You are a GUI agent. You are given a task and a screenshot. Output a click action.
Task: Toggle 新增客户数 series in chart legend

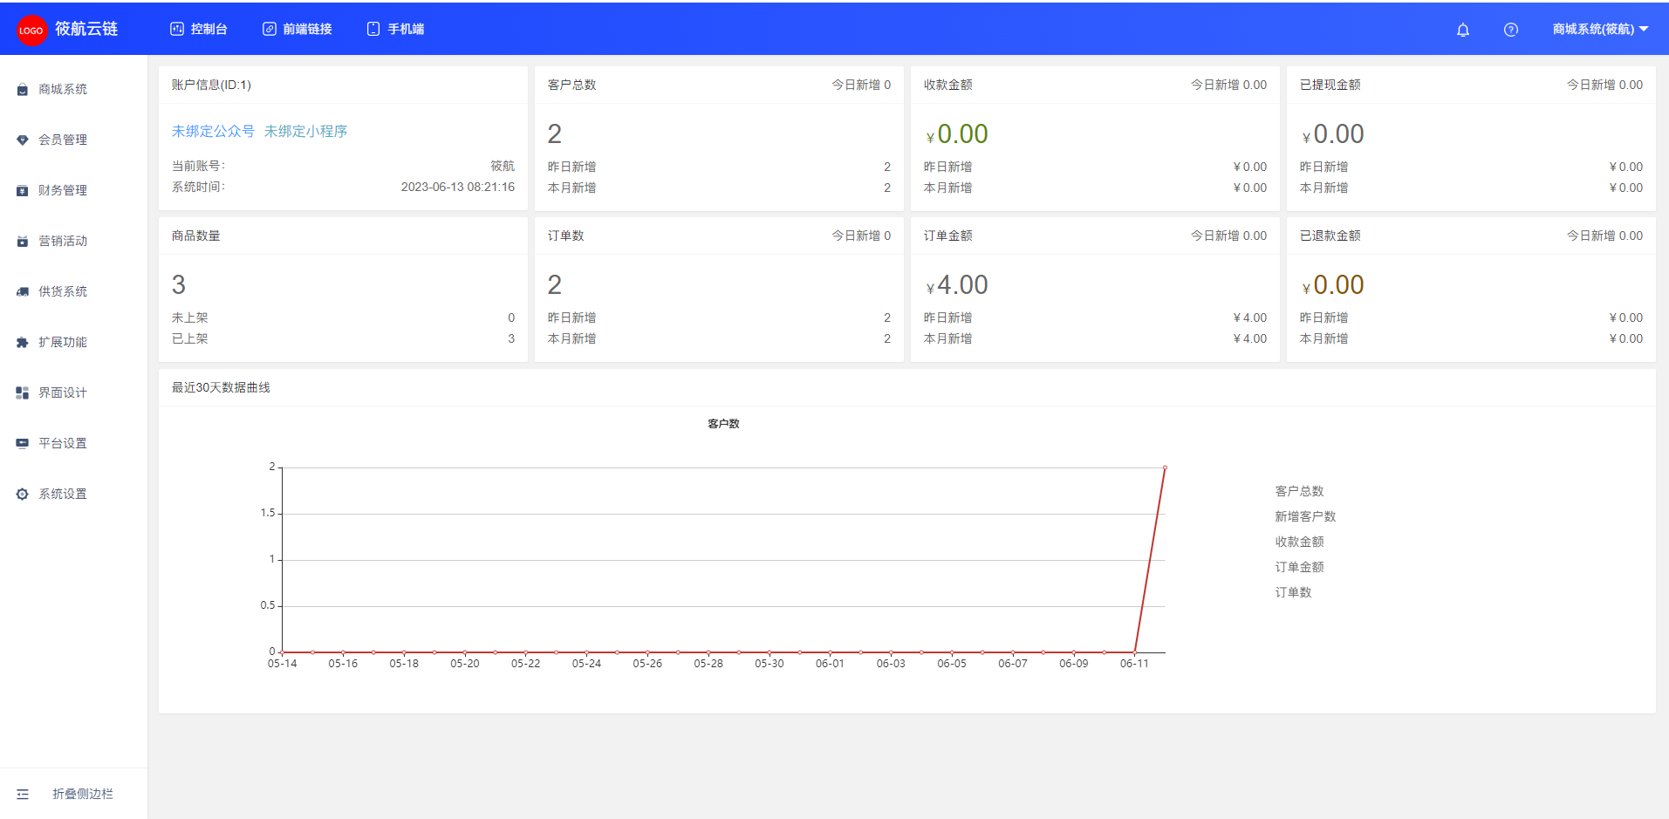pyautogui.click(x=1305, y=516)
